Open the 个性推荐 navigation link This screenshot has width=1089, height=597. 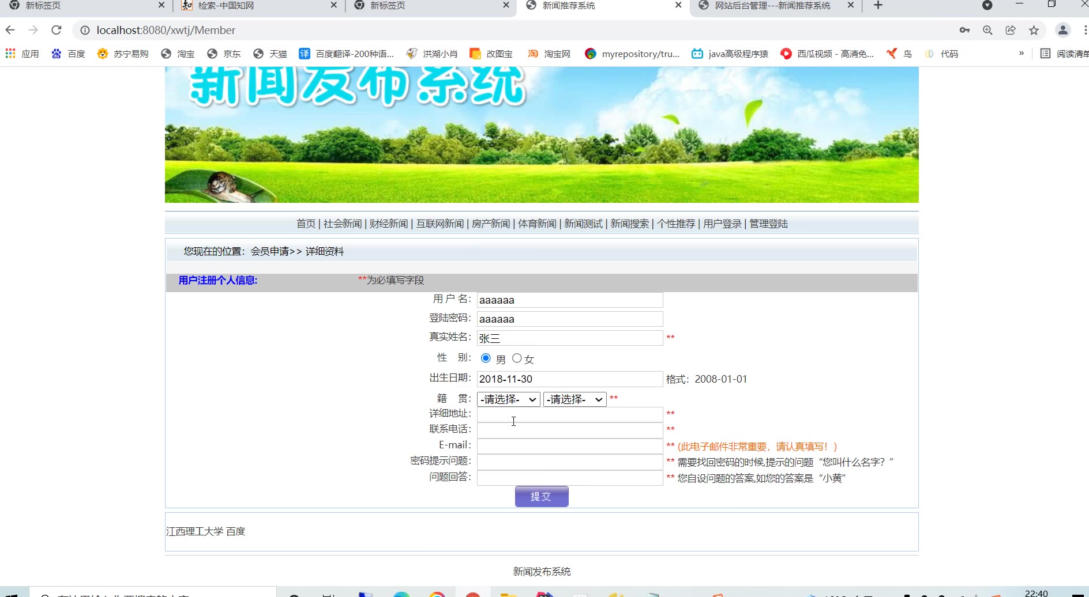tap(675, 224)
